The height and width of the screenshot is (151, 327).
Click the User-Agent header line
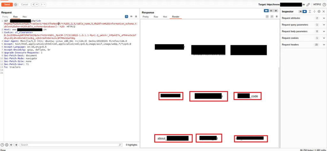65,41
